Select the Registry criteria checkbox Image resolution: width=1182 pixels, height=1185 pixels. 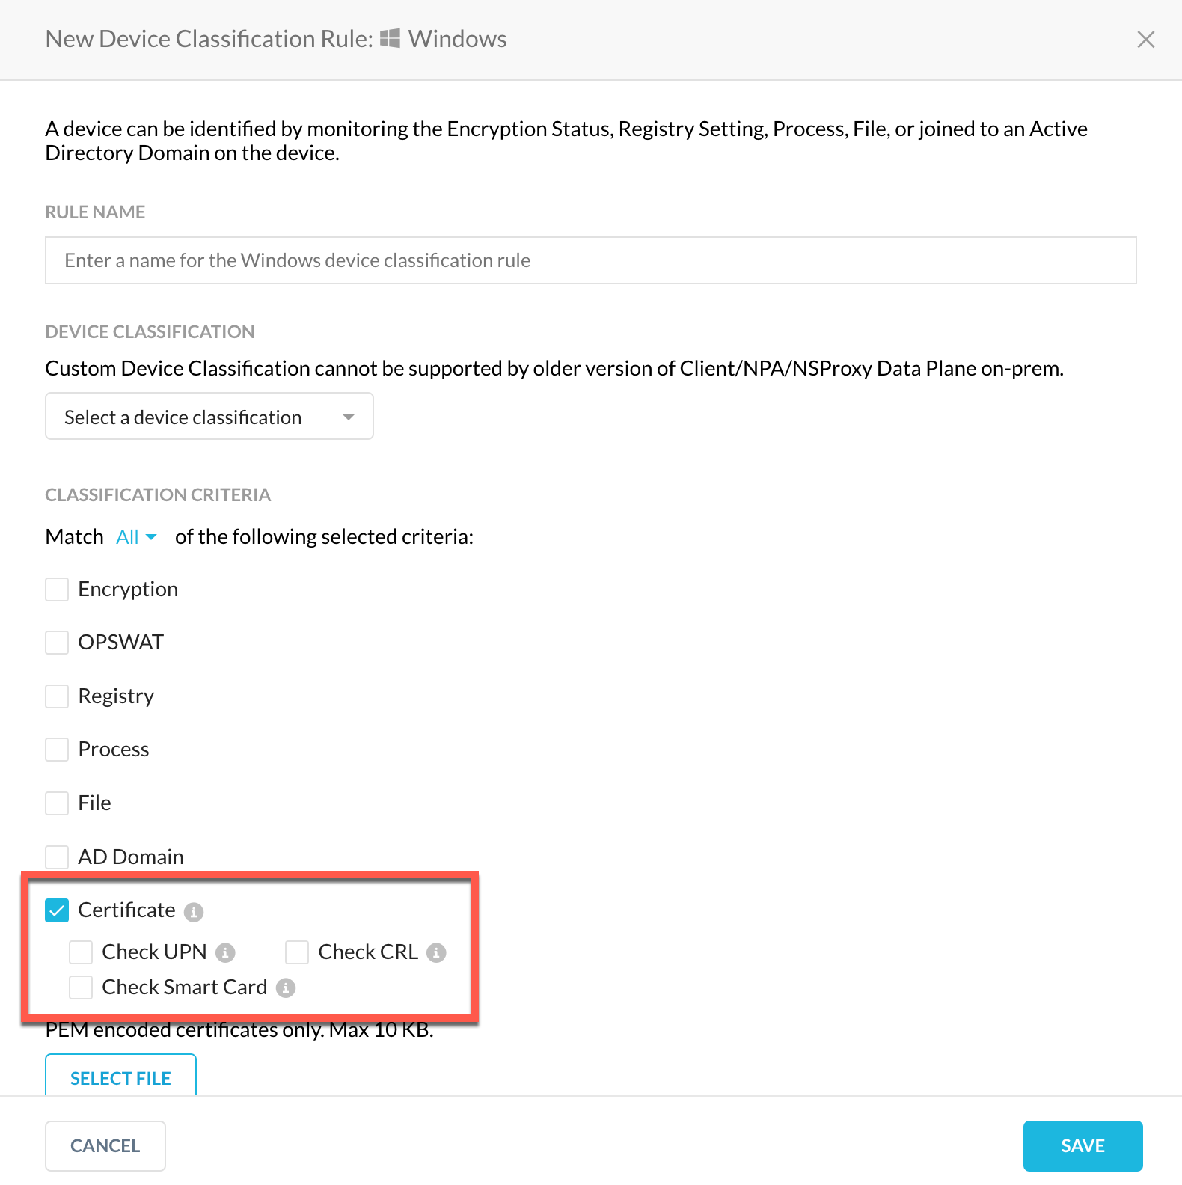57,696
